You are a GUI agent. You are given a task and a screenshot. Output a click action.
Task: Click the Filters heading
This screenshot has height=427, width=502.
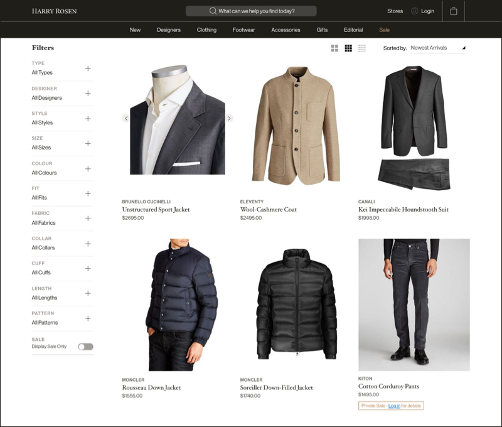[x=43, y=48]
